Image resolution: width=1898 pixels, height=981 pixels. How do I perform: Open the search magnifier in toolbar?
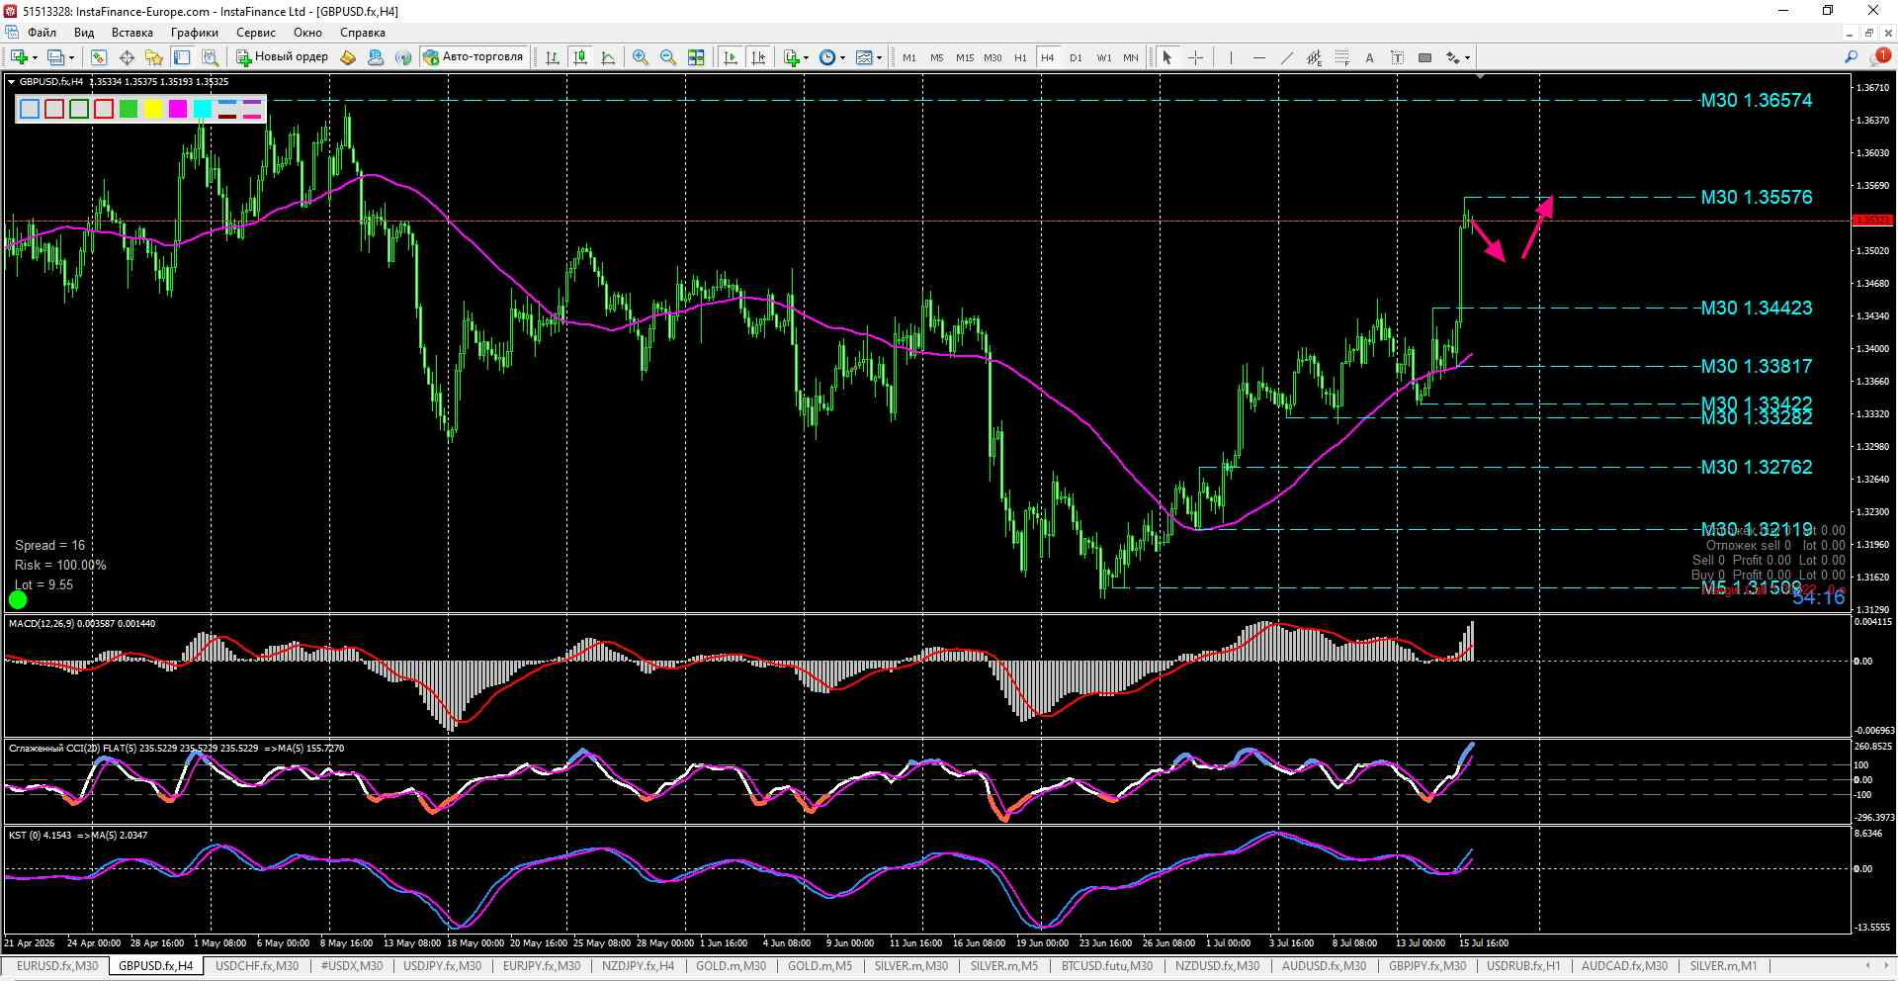[x=1851, y=57]
